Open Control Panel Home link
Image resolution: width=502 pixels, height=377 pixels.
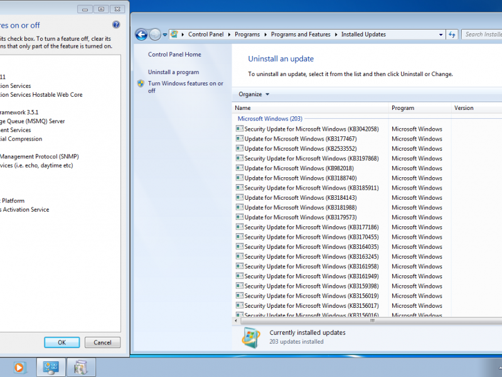pyautogui.click(x=174, y=55)
